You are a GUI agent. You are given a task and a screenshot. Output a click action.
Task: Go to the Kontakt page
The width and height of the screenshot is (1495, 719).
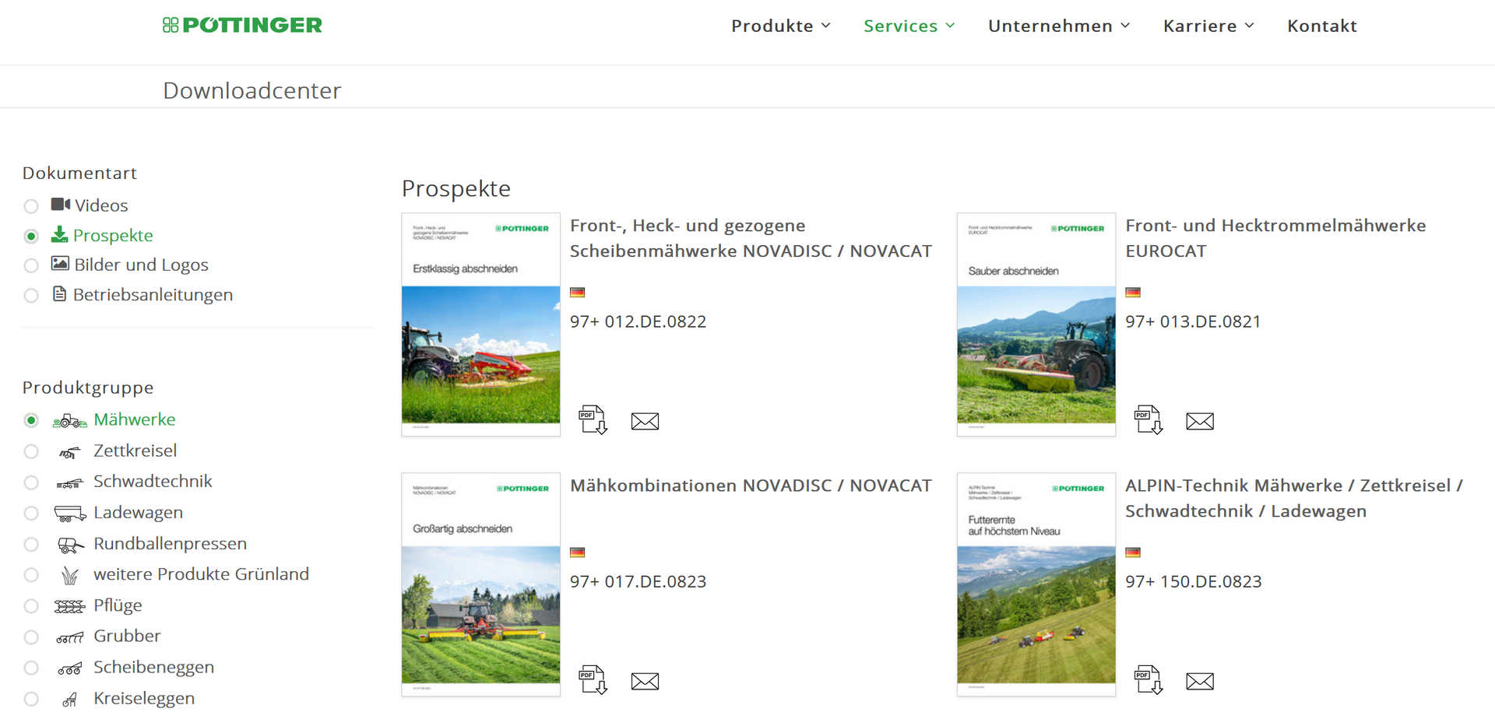tap(1321, 26)
